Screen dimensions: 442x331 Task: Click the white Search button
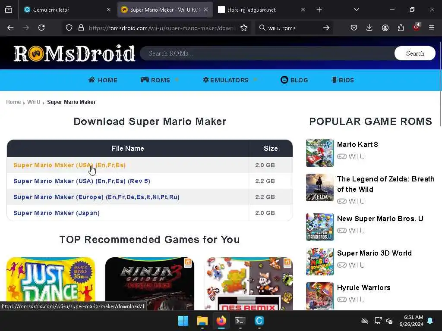415,53
